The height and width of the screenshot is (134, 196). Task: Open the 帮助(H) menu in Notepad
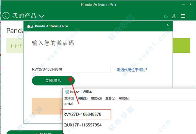[124, 98]
